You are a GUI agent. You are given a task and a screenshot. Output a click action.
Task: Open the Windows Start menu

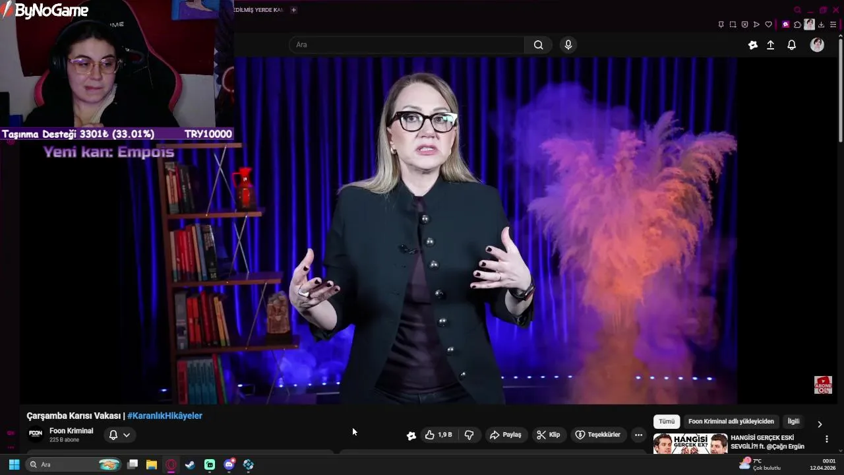coord(14,464)
